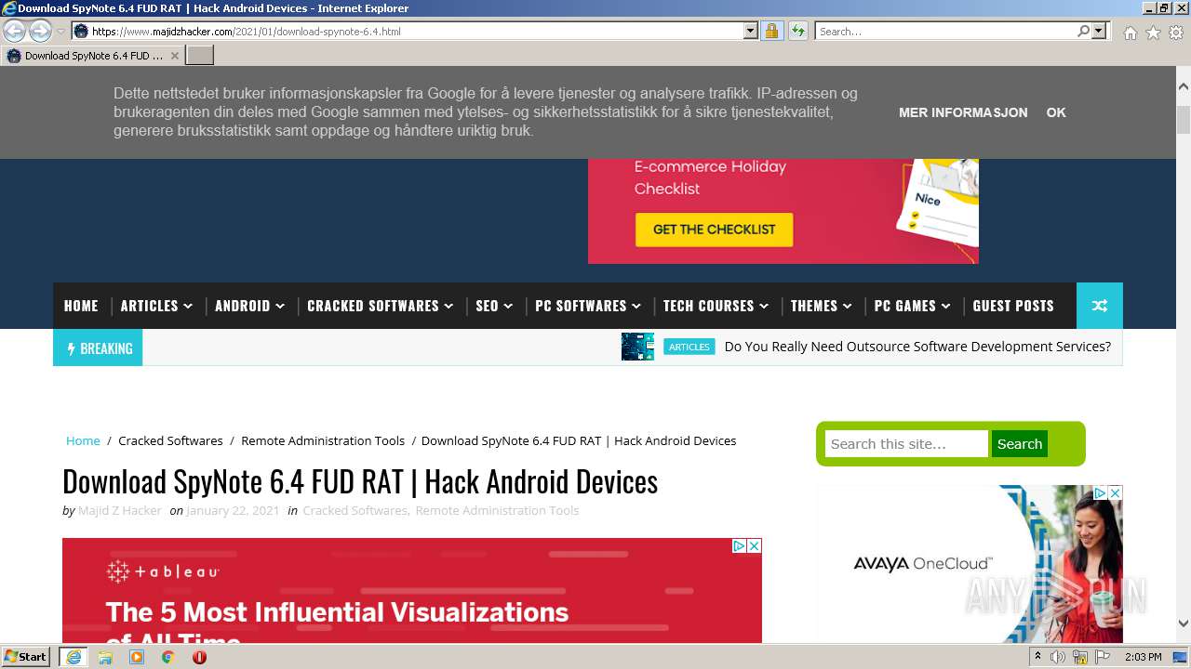Open author Majid Z Hacker link
The image size is (1191, 669).
click(120, 510)
